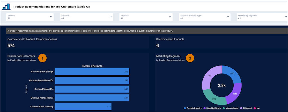This screenshot has height=112, width=288.
Task: Click the bar chart dashboard logo icon
Action: (6, 7)
